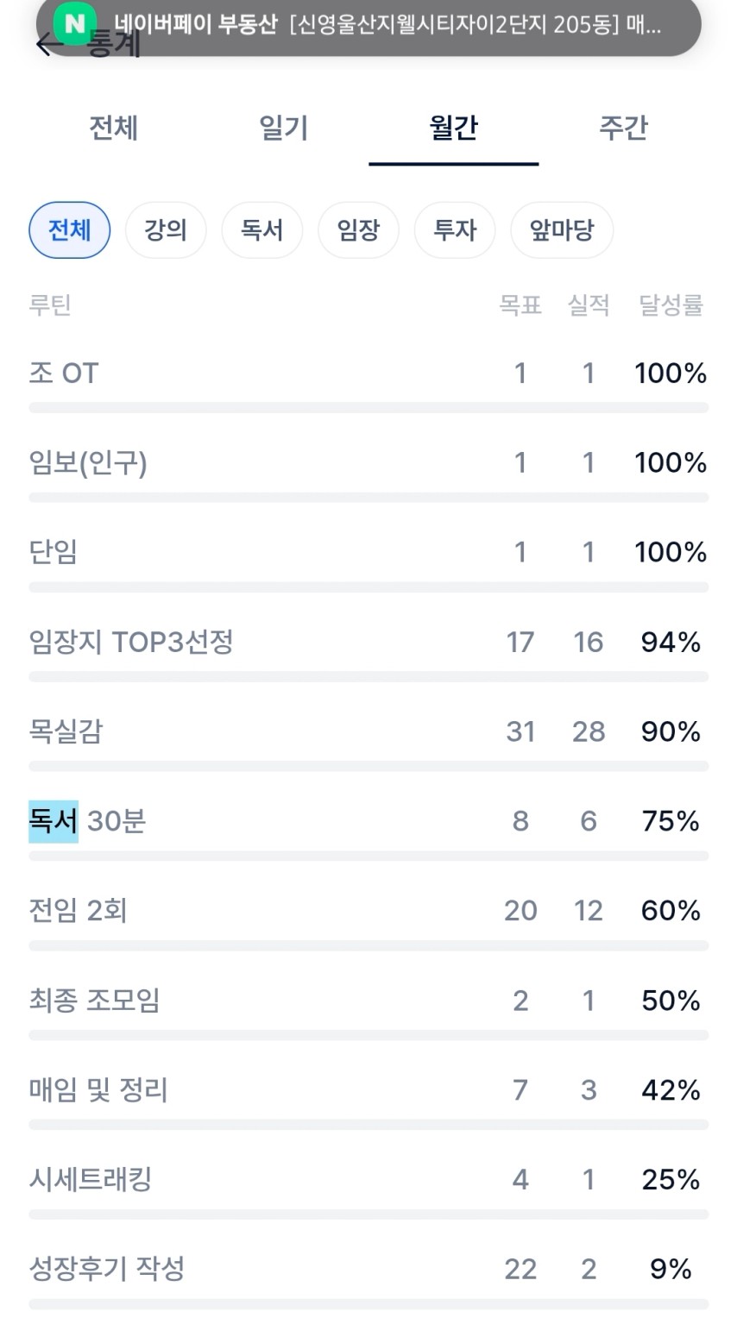Image resolution: width=737 pixels, height=1324 pixels.
Task: Sort by 달성률 column header
Action: 671,305
